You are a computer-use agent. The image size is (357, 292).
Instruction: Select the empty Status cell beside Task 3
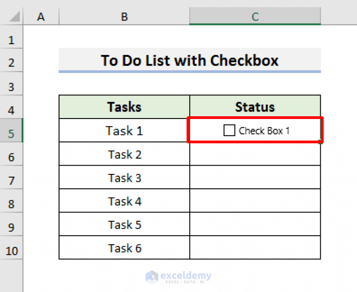coord(255,178)
